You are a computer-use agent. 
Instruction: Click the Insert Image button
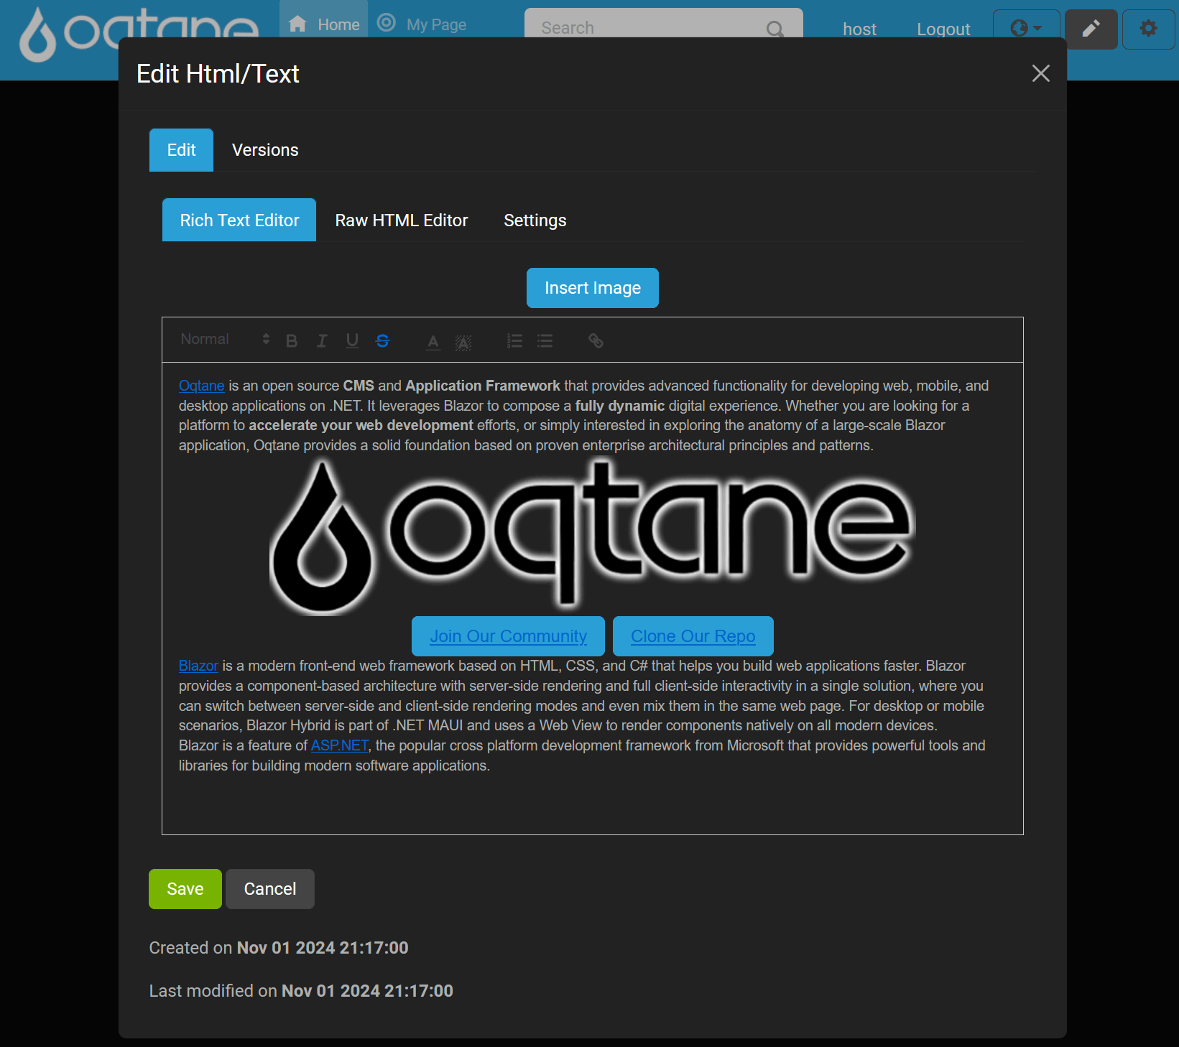[x=593, y=288]
